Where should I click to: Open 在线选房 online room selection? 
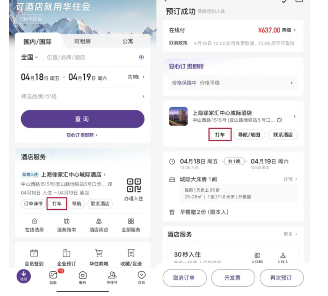pos(34,221)
